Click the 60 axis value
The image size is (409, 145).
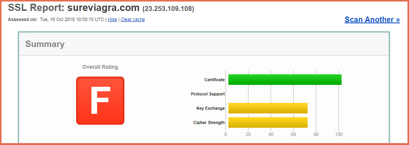[293, 134]
